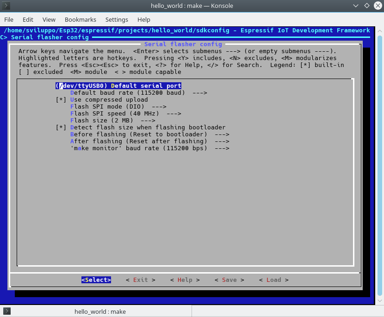The image size is (384, 317).
Task: Click the scroll-down arrow on the right scrollbar
Action: click(x=380, y=300)
